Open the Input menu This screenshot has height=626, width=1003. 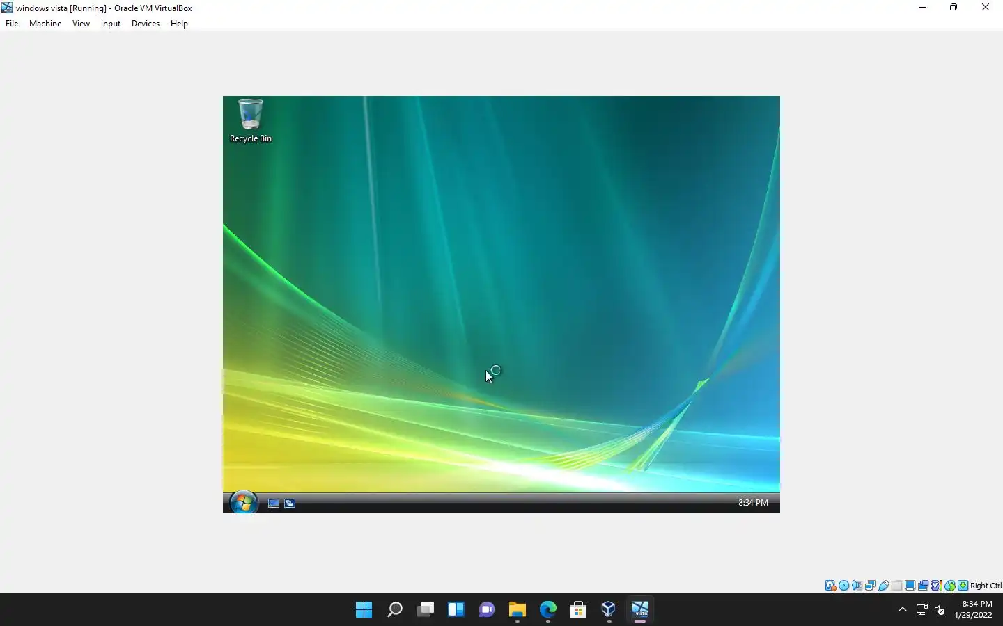(x=110, y=24)
